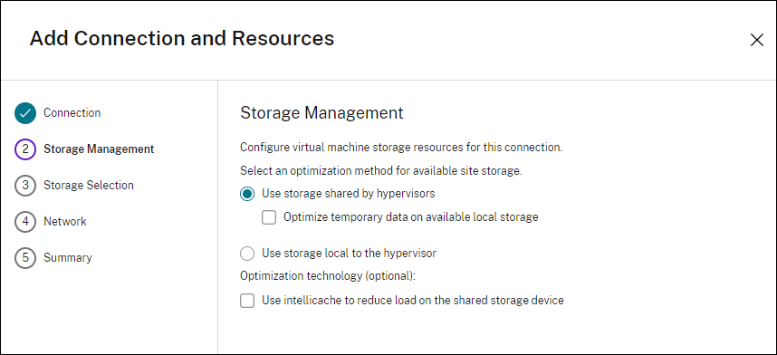Screen dimensions: 777x355
Task: Click the step 2 circle icon
Action: click(25, 149)
